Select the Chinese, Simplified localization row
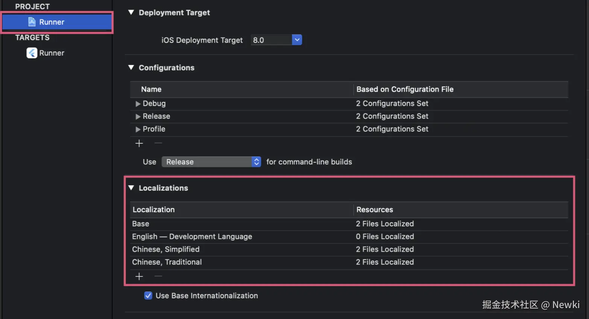 [x=166, y=249]
